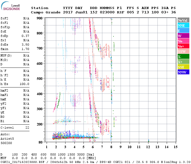Image resolution: width=191 pixels, height=164 pixels.
Task: Click the X+ light green legend swatch
Action: point(183,62)
